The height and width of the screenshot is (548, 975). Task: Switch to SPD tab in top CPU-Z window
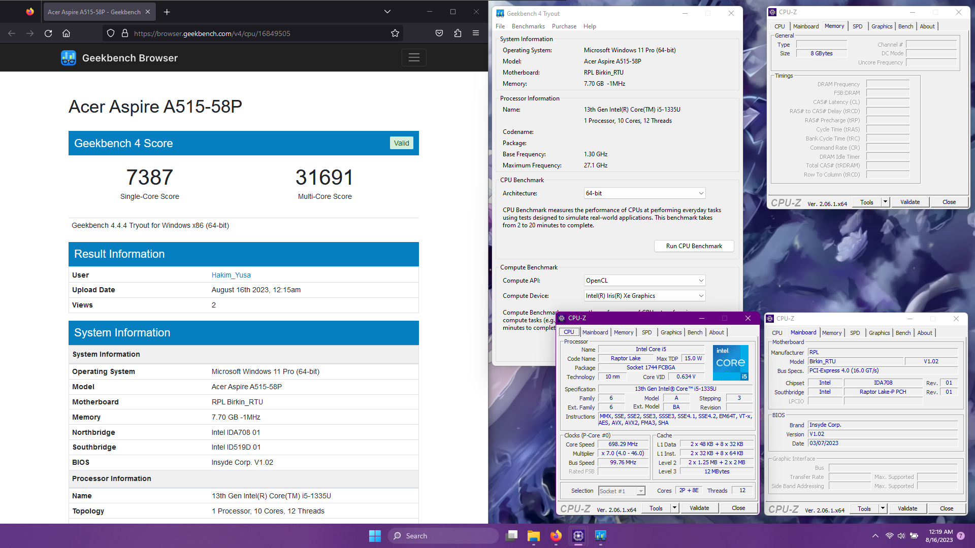pyautogui.click(x=857, y=26)
